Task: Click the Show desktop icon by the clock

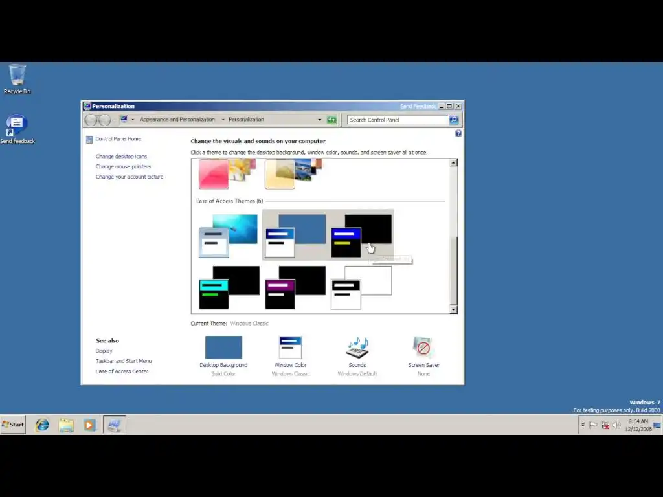Action: click(x=657, y=425)
